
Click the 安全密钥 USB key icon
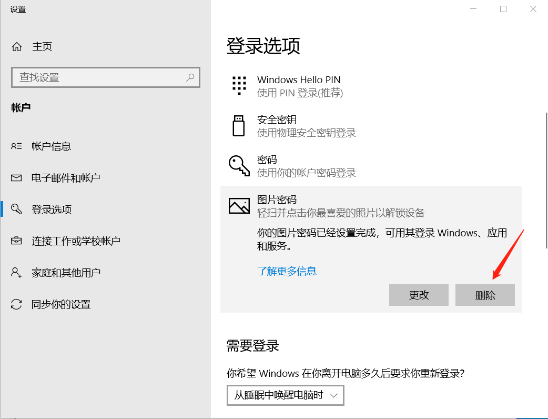click(239, 126)
